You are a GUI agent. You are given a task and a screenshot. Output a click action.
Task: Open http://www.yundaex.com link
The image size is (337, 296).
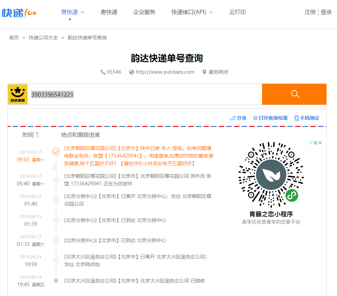click(x=165, y=72)
